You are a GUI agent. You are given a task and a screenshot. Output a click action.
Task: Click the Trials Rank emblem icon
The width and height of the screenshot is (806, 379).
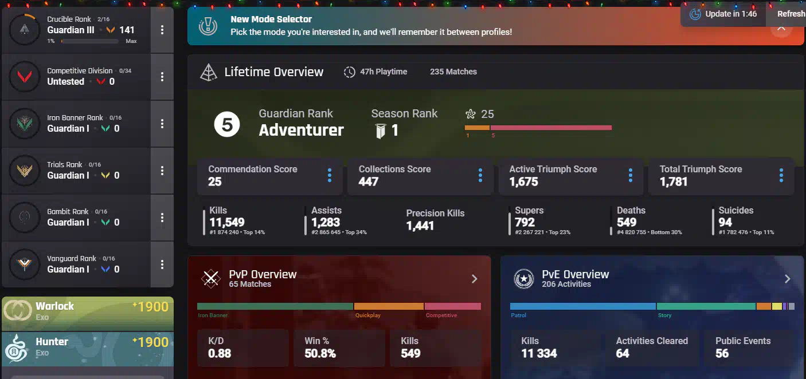tap(24, 171)
